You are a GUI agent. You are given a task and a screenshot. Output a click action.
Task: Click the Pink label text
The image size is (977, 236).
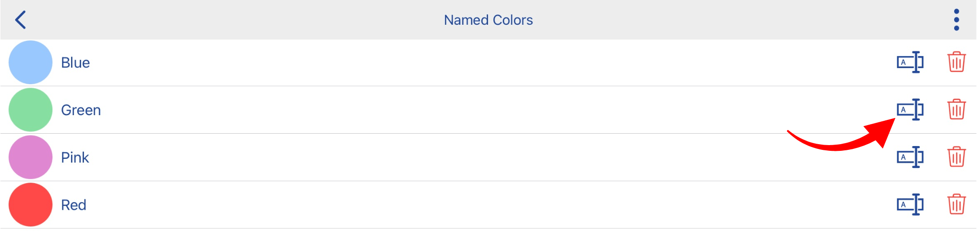click(x=75, y=158)
